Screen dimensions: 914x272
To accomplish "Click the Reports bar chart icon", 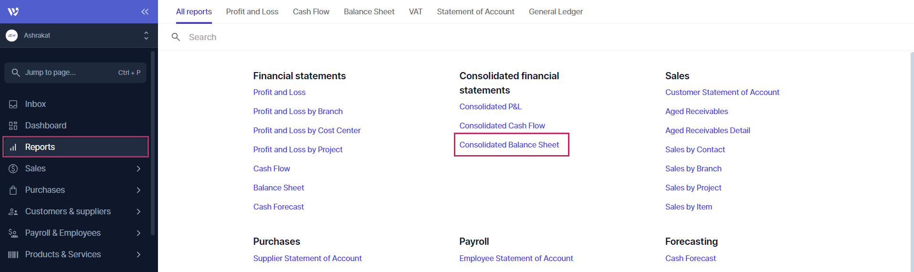I will coord(13,147).
